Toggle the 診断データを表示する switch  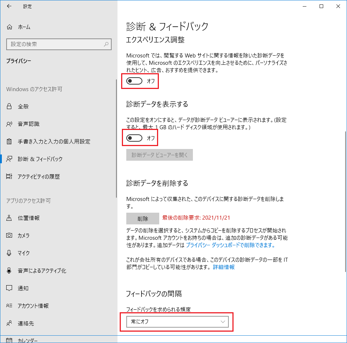coord(134,138)
